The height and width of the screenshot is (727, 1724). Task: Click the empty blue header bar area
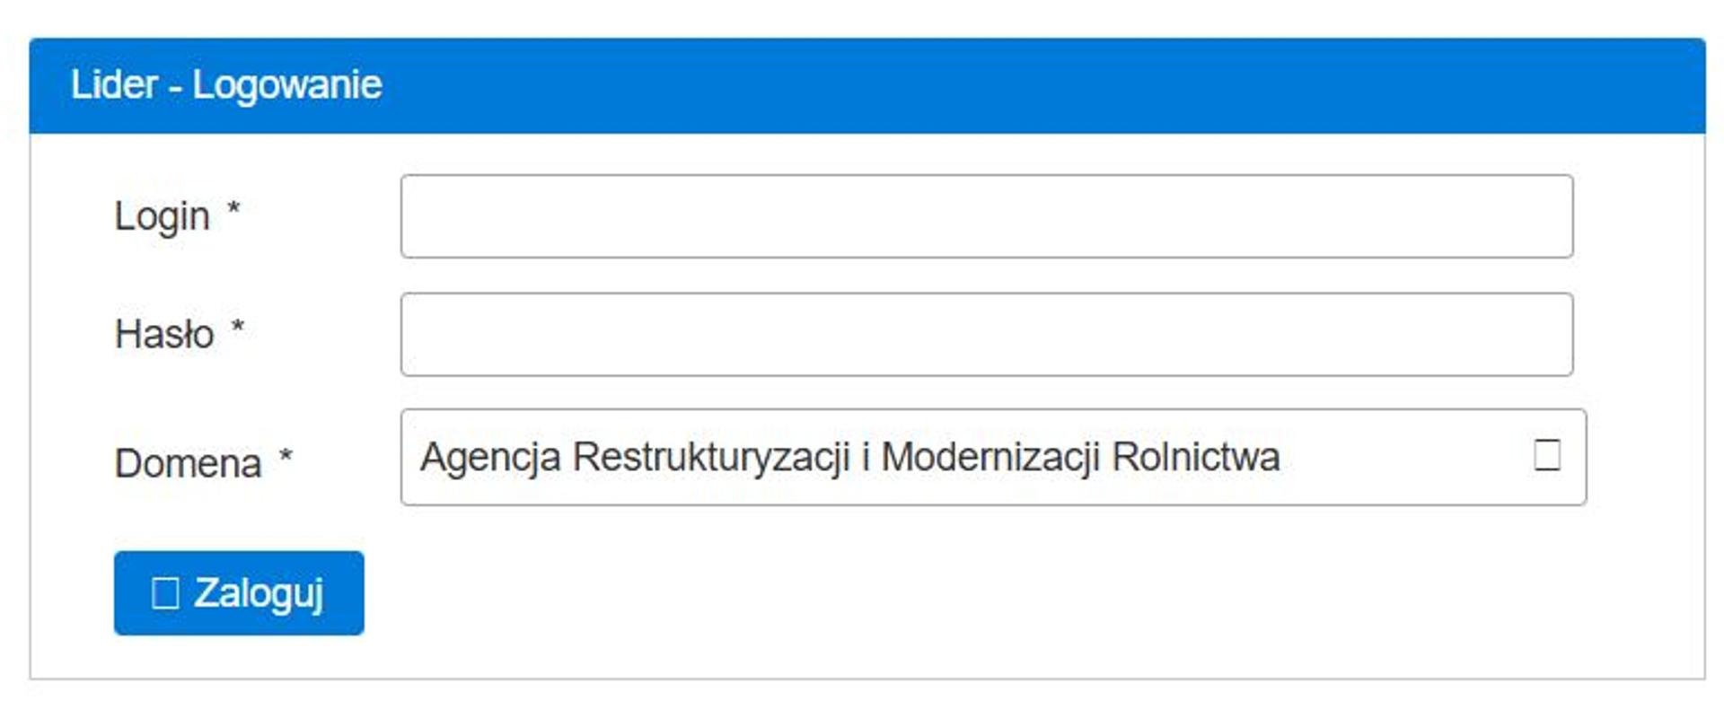[1033, 85]
